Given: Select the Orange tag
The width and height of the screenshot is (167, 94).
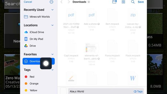Looking at the screenshot, I should [39, 84].
